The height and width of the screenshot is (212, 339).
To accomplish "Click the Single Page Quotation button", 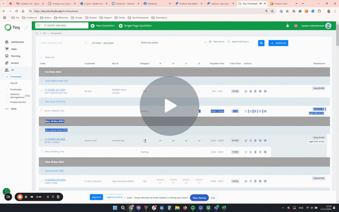I will click(135, 26).
